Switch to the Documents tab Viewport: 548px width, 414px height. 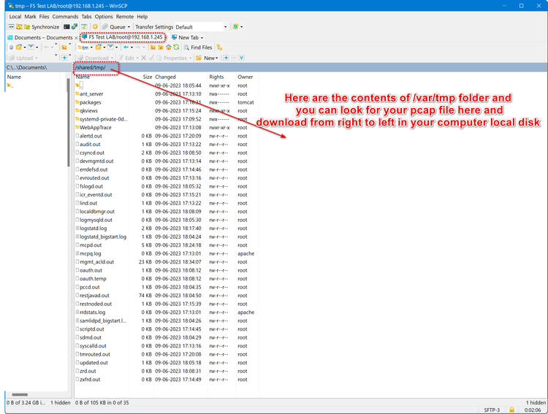tap(41, 37)
